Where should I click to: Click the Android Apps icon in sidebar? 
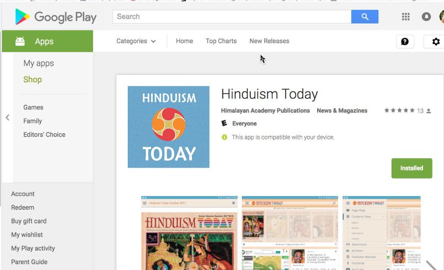(x=20, y=41)
